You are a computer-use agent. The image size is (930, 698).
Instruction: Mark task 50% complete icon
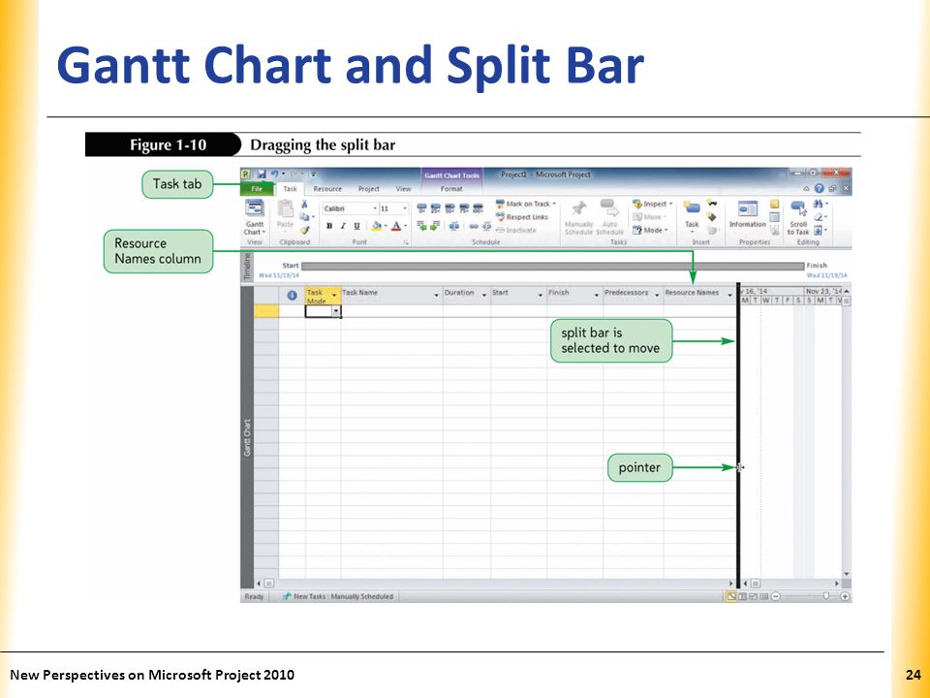[449, 208]
